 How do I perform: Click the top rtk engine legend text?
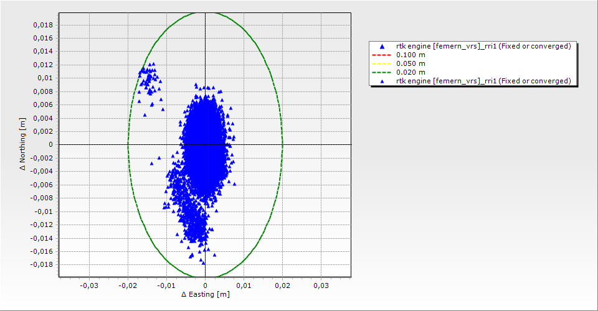pos(483,46)
